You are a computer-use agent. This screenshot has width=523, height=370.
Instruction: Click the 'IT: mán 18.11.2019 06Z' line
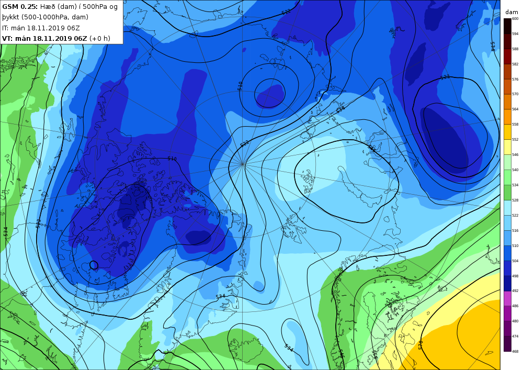pos(41,28)
